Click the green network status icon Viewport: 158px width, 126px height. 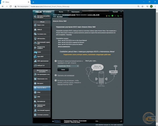coord(112,16)
